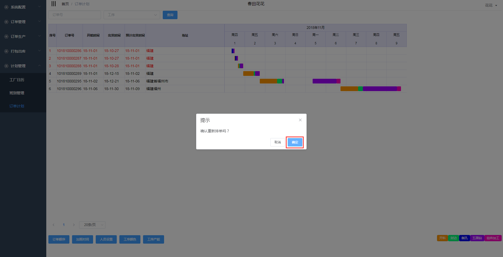Click the 系统配置 gear icon in sidebar
The image size is (503, 257).
click(x=6, y=7)
